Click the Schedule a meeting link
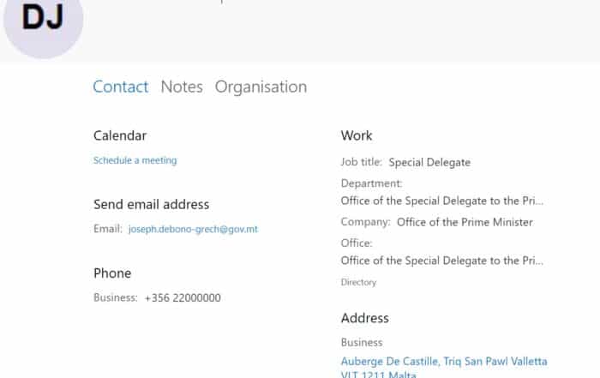The width and height of the screenshot is (600, 378). click(135, 160)
